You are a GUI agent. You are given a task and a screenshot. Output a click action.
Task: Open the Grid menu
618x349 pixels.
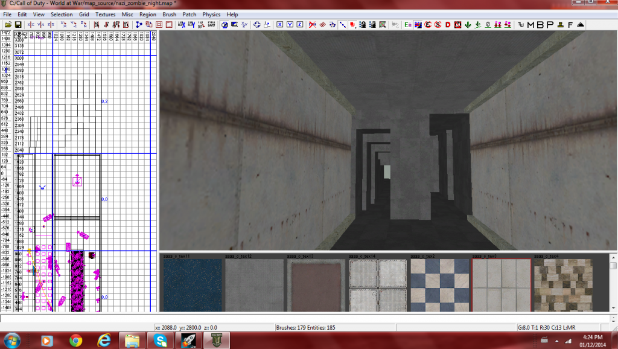[x=84, y=14]
